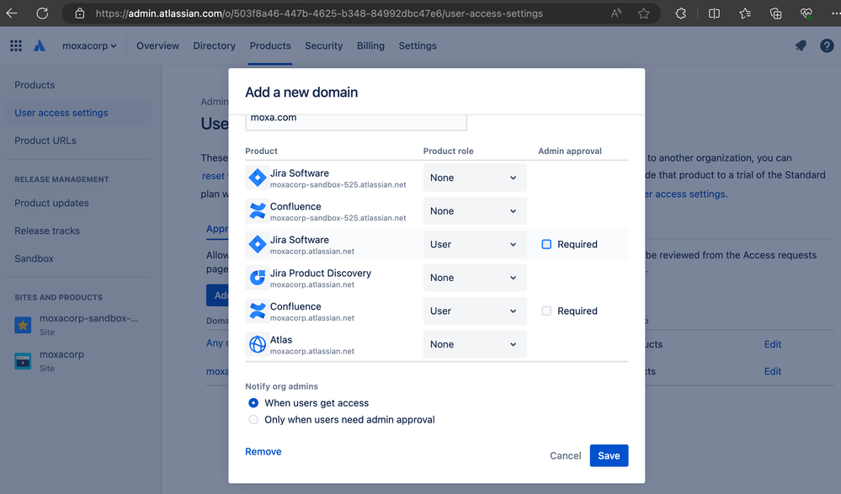Image resolution: width=841 pixels, height=494 pixels.
Task: Open Collections icon in browser toolbar
Action: click(x=775, y=13)
